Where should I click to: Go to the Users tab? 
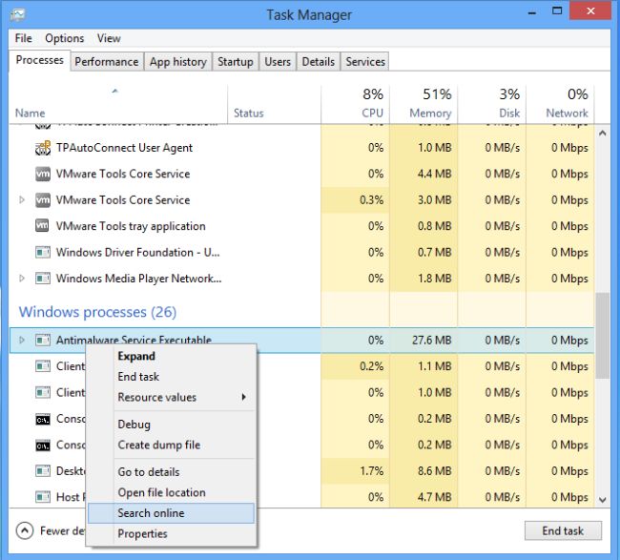tap(278, 62)
